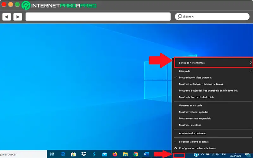Click the blue help question-mark tray icon
The width and height of the screenshot is (253, 158).
click(x=196, y=155)
